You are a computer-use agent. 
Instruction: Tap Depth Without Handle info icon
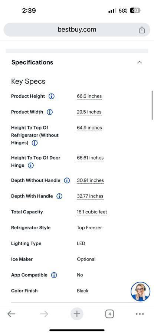pyautogui.click(x=67, y=181)
